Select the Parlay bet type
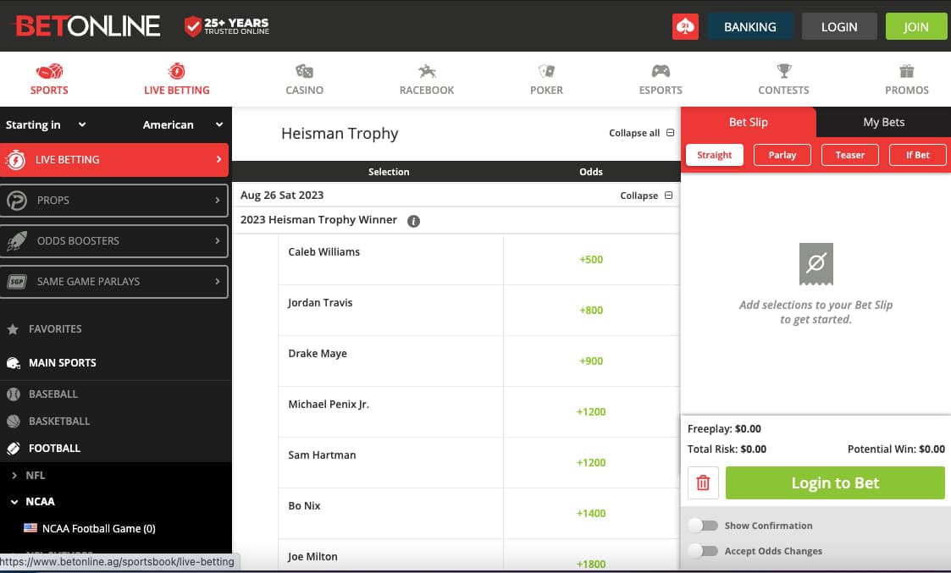This screenshot has height=573, width=951. [x=782, y=155]
